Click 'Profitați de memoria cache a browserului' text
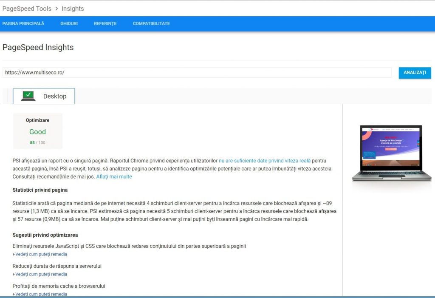The image size is (435, 298). click(x=59, y=286)
